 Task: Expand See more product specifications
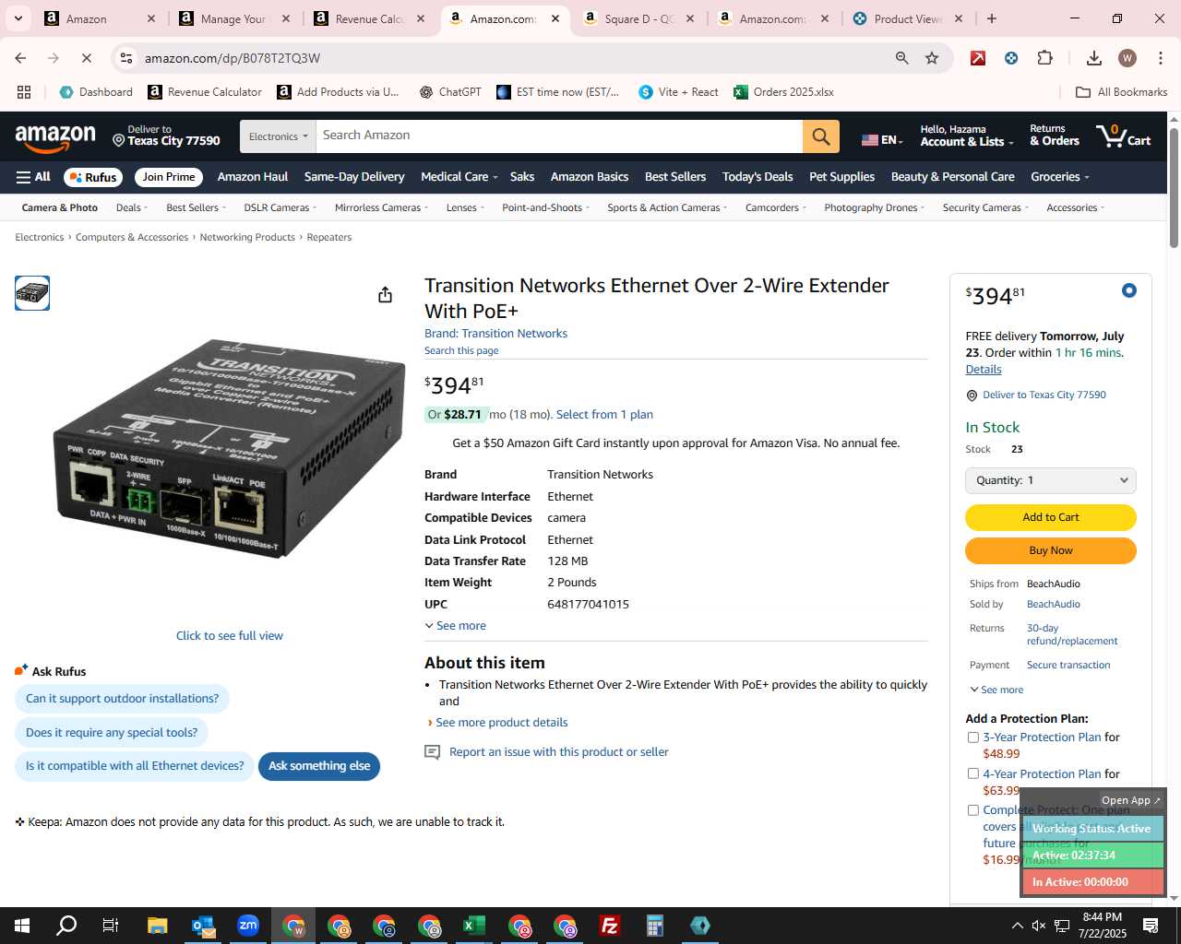455,626
